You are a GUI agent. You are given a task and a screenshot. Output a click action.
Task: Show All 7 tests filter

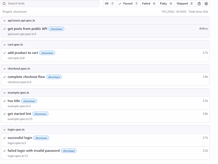coord(110,4)
